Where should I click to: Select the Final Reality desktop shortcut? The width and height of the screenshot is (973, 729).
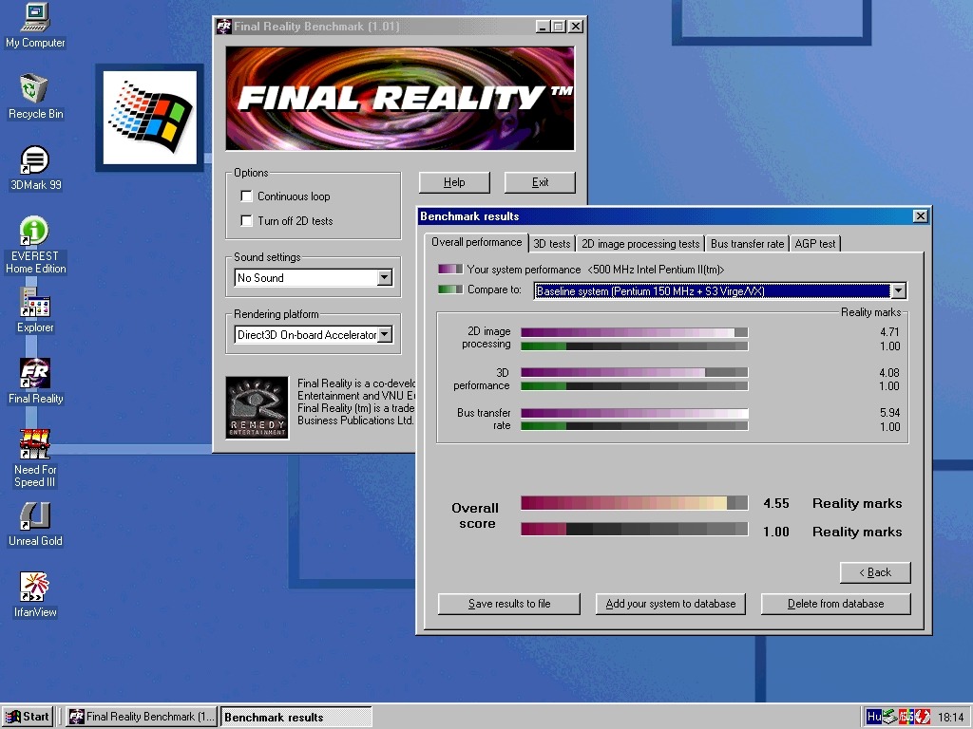35,382
